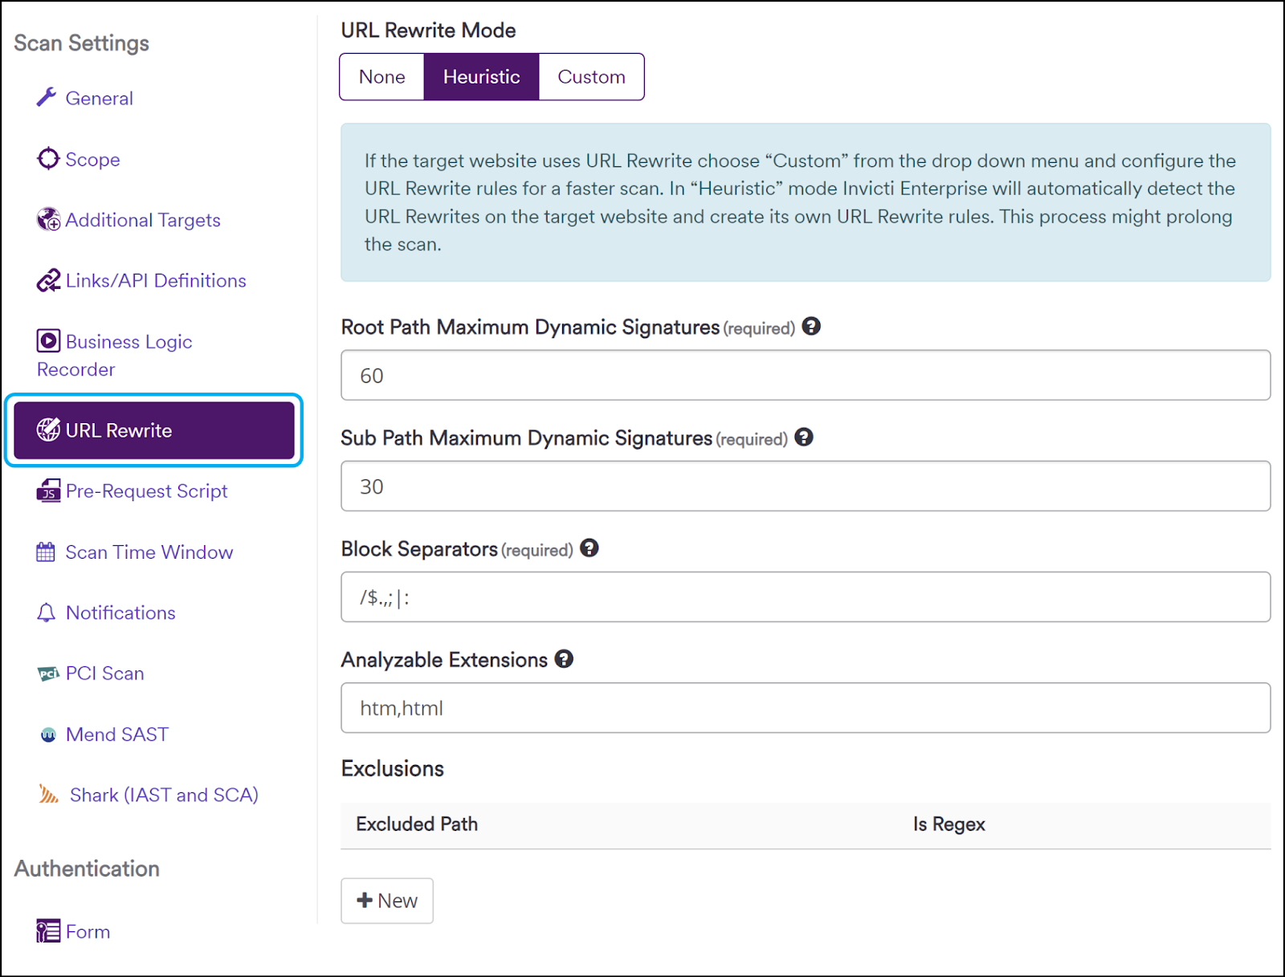Viewport: 1285px width, 977px height.
Task: Keep Heuristic mode selected
Action: tap(481, 76)
